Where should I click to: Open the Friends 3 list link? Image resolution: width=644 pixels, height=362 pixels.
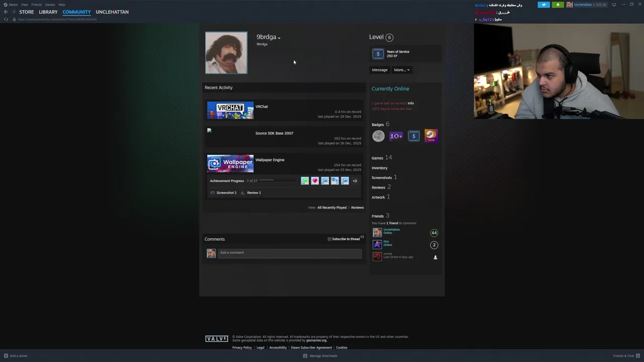(380, 216)
